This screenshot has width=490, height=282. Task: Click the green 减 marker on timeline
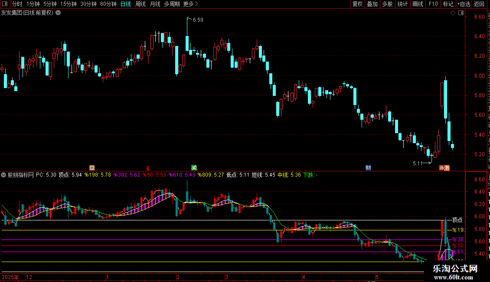[x=194, y=168]
